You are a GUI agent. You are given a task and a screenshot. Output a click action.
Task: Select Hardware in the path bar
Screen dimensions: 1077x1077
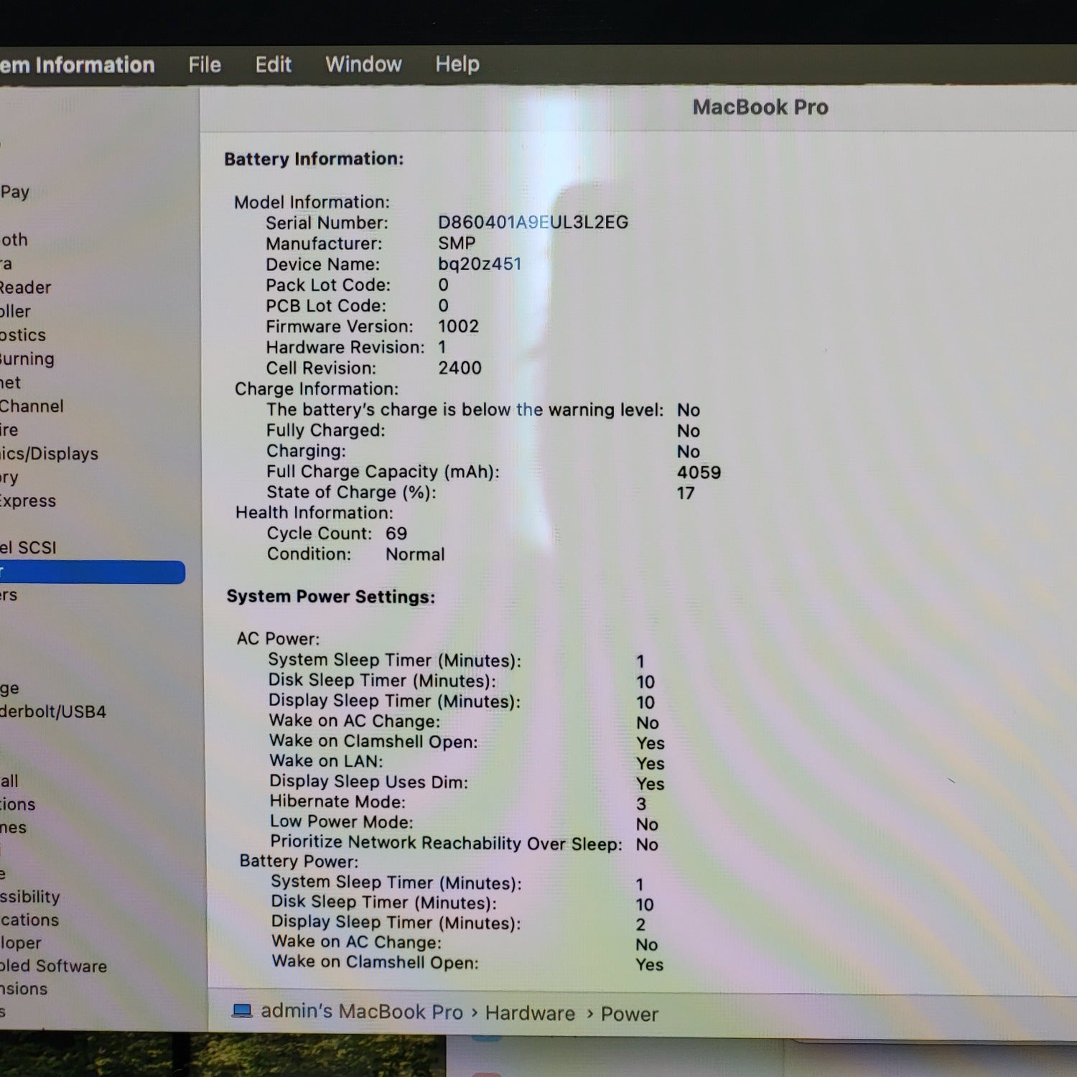[530, 1012]
